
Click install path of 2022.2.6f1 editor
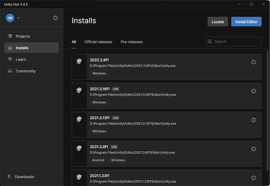(x=133, y=66)
